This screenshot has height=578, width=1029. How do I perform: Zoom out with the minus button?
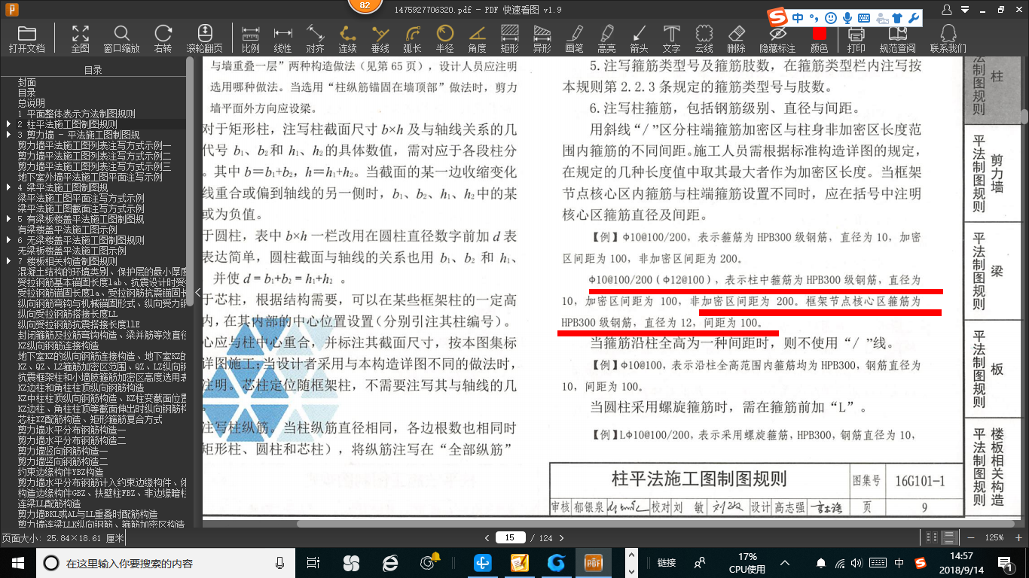[969, 537]
